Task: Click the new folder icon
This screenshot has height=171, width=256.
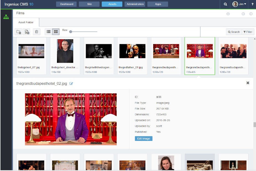Action: click(19, 32)
